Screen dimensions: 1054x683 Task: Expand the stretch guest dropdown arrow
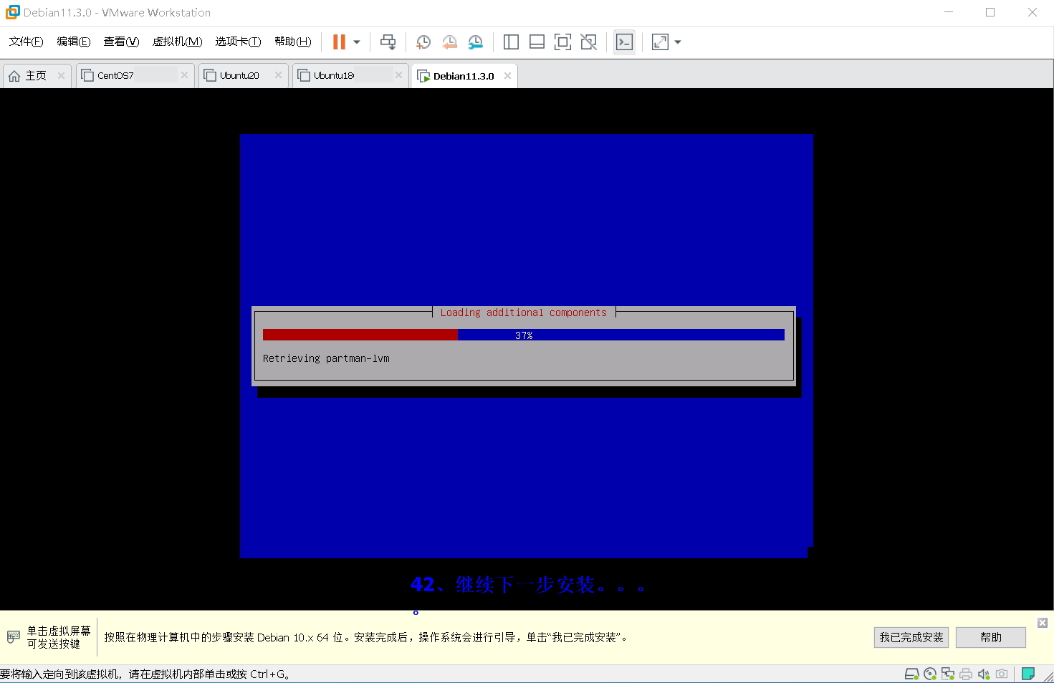coord(678,42)
